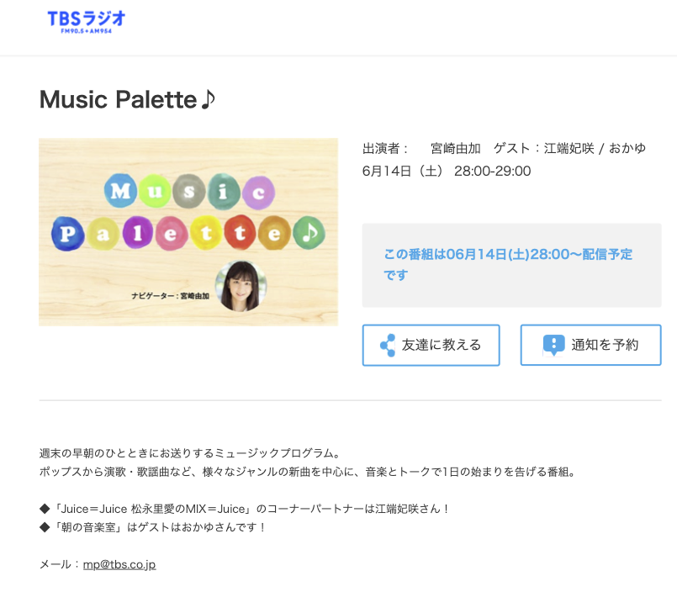Screen dimensions: 677x613
Task: Click the blue M paint circle
Action: 120,190
